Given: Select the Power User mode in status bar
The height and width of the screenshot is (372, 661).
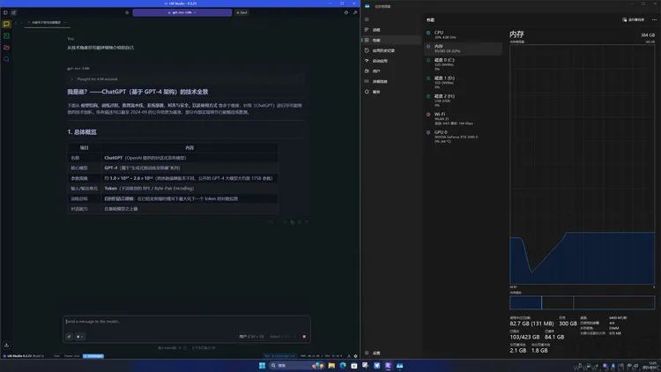Looking at the screenshot, I should click(71, 356).
